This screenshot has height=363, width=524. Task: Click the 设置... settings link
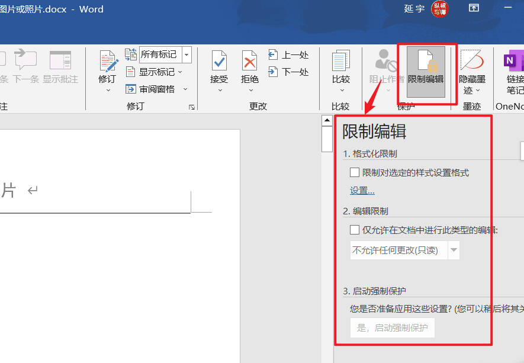point(362,190)
